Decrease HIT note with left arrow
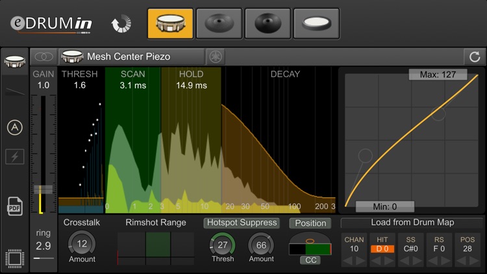Screen dimensions: 487x274 point(376,261)
